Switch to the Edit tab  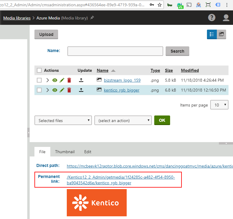coord(88,152)
